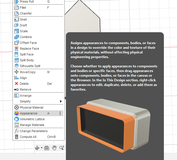Click the Silhouette Split icon
Screen dimensions: 177x160
[17, 66]
